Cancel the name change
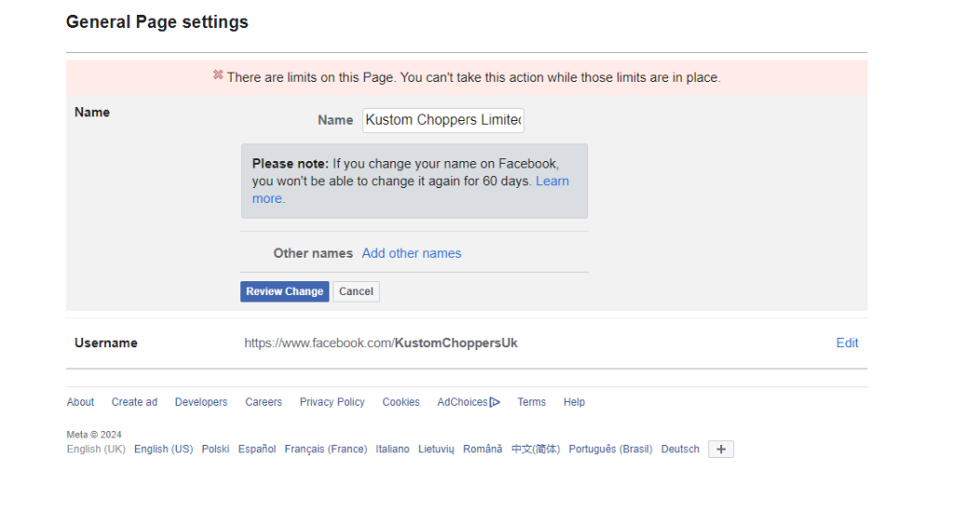The image size is (953, 511). point(356,291)
